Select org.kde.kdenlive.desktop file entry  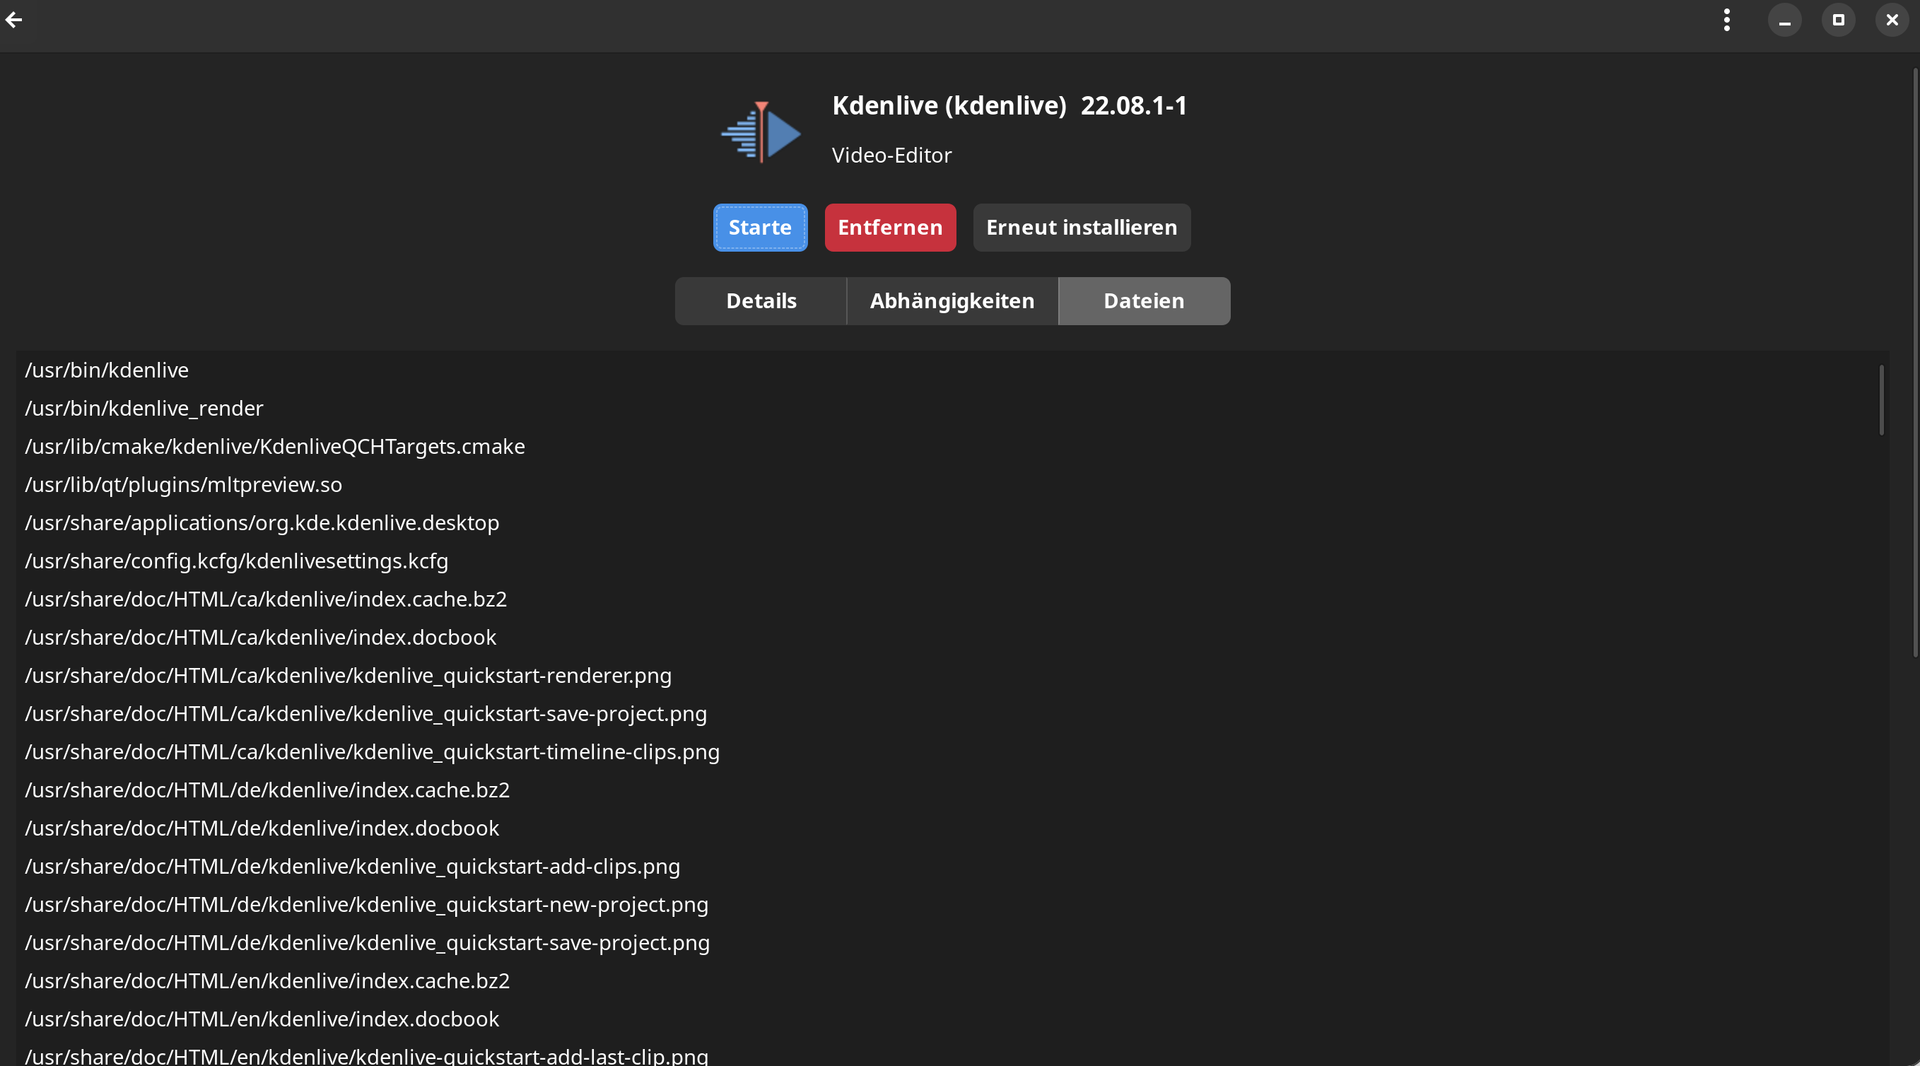(262, 522)
